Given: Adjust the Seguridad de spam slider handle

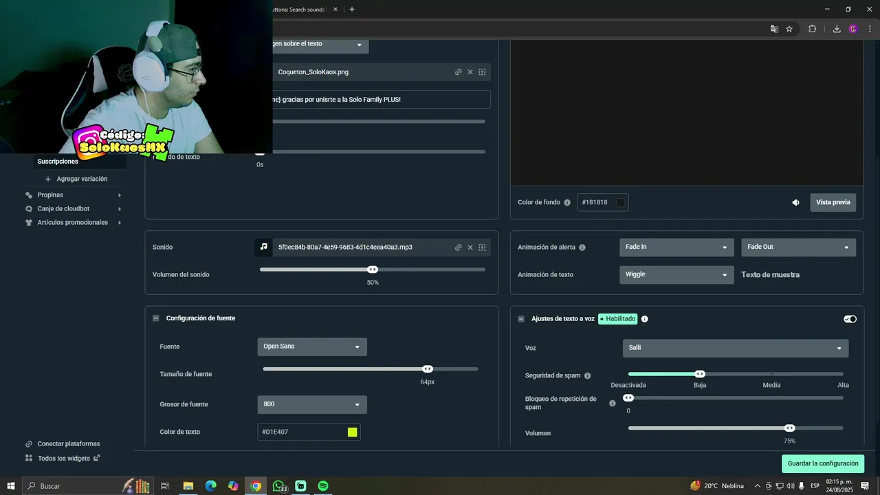Looking at the screenshot, I should pyautogui.click(x=700, y=374).
